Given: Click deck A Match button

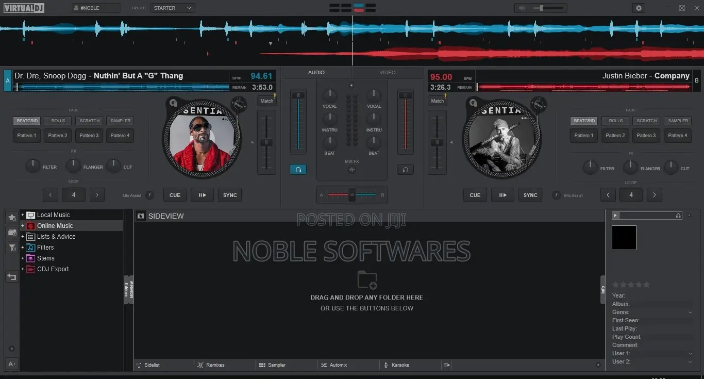Looking at the screenshot, I should [x=267, y=101].
